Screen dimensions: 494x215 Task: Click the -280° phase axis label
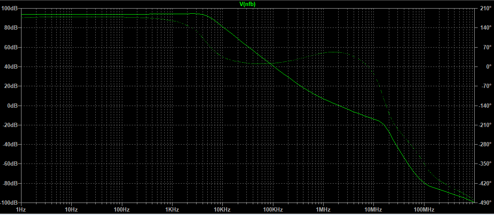484,145
